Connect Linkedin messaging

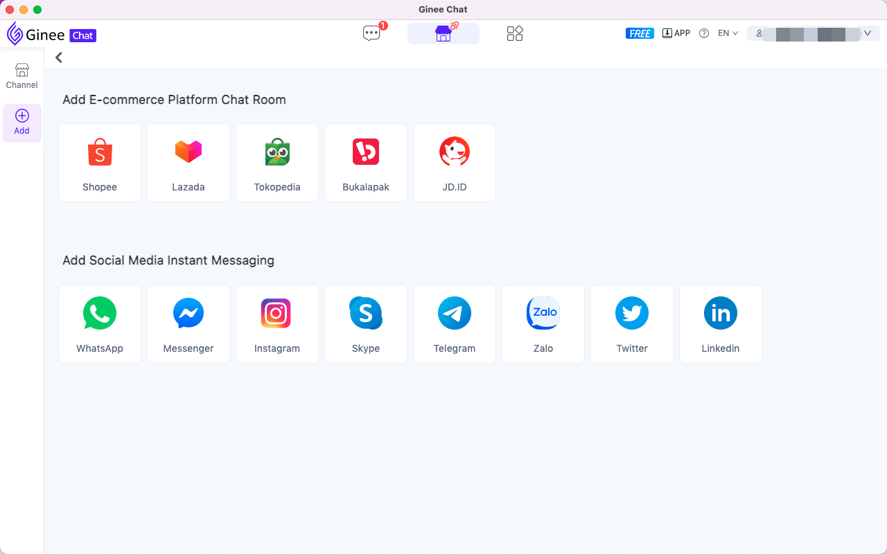tap(721, 324)
